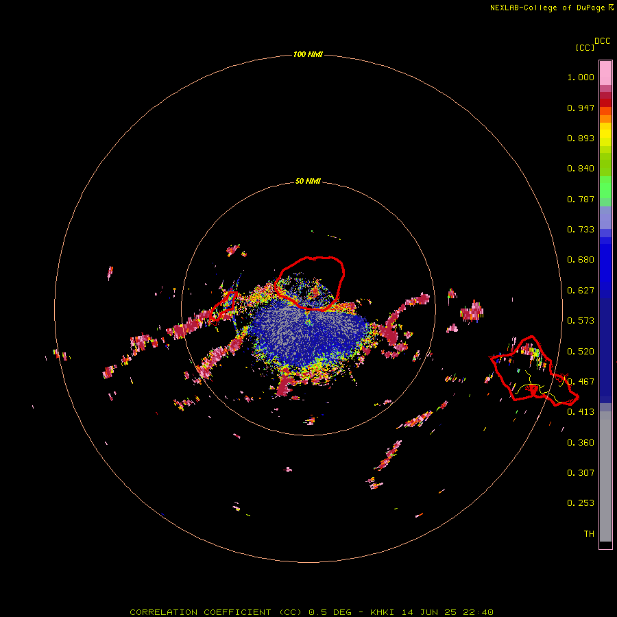Click the bright green band of the color bar
The width and height of the screenshot is (617, 617).
pos(605,187)
